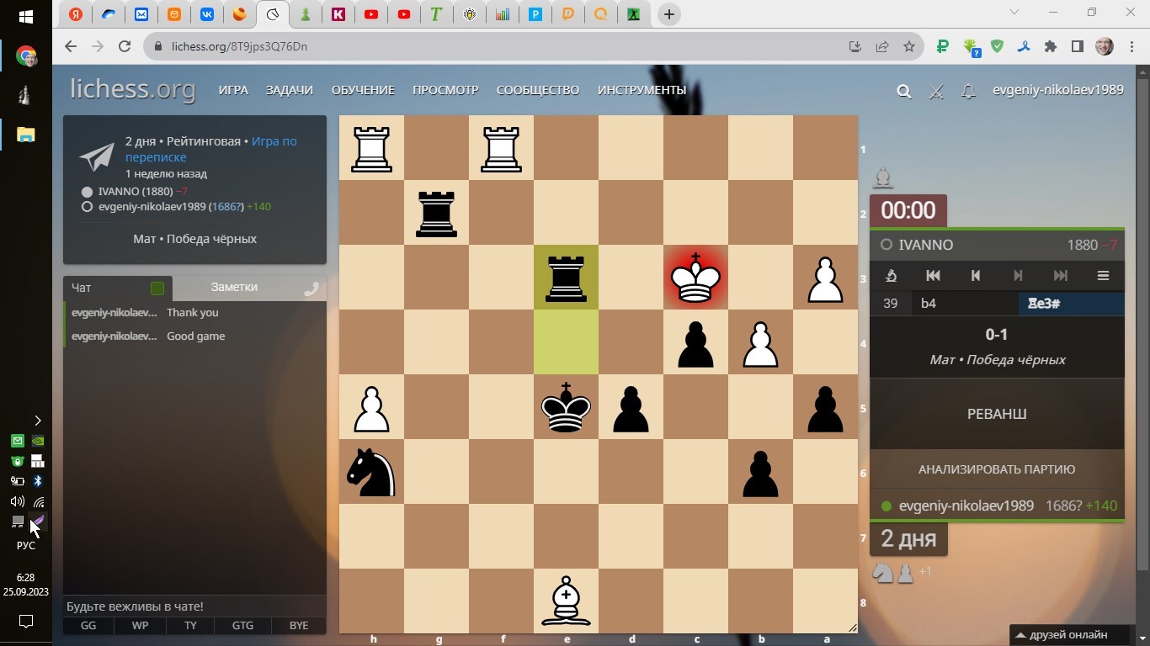
Task: Click the white bishop on the board
Action: point(566,601)
